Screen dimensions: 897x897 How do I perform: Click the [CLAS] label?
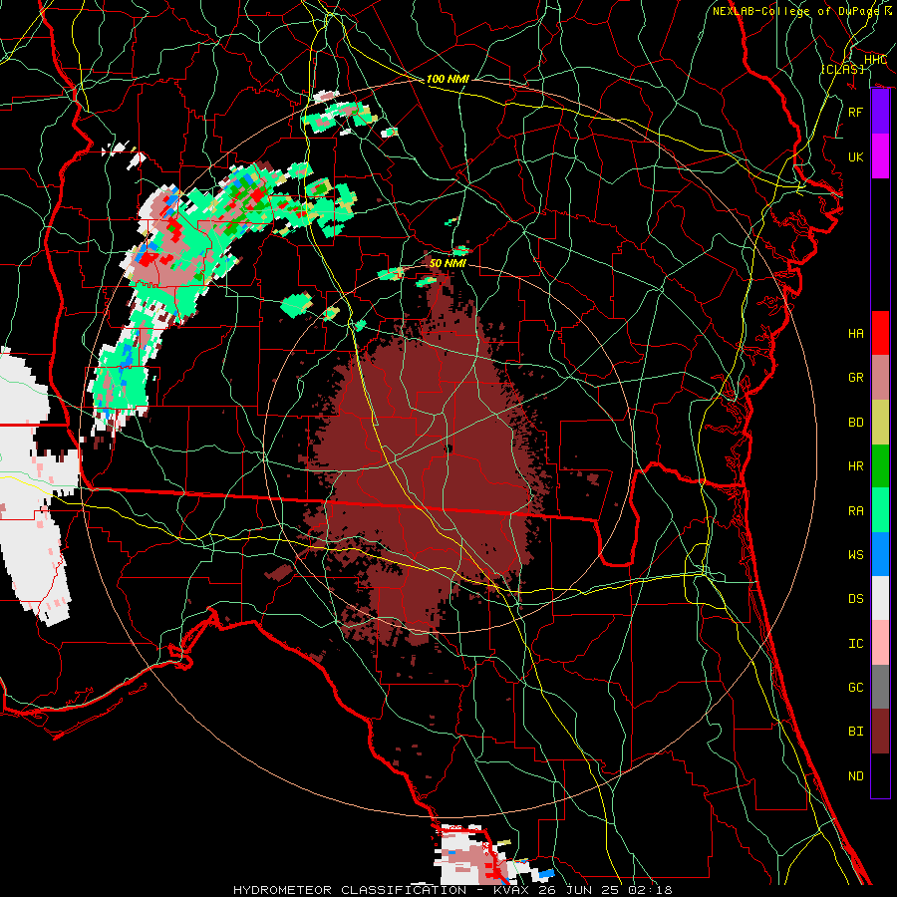pos(842,69)
